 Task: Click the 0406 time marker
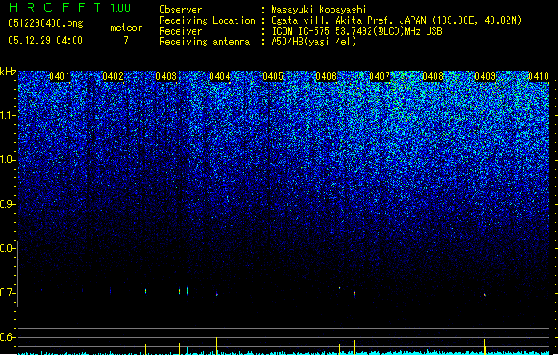[x=326, y=76]
